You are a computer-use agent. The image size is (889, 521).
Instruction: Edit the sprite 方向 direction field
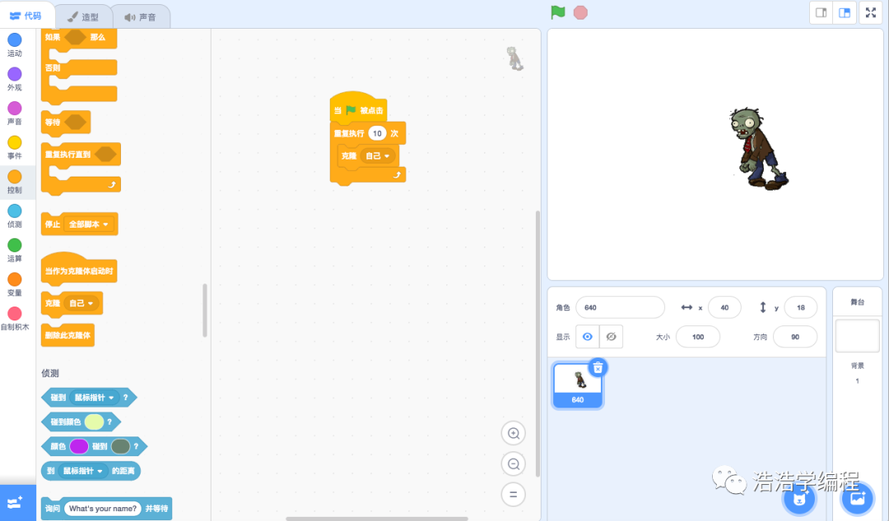point(795,337)
